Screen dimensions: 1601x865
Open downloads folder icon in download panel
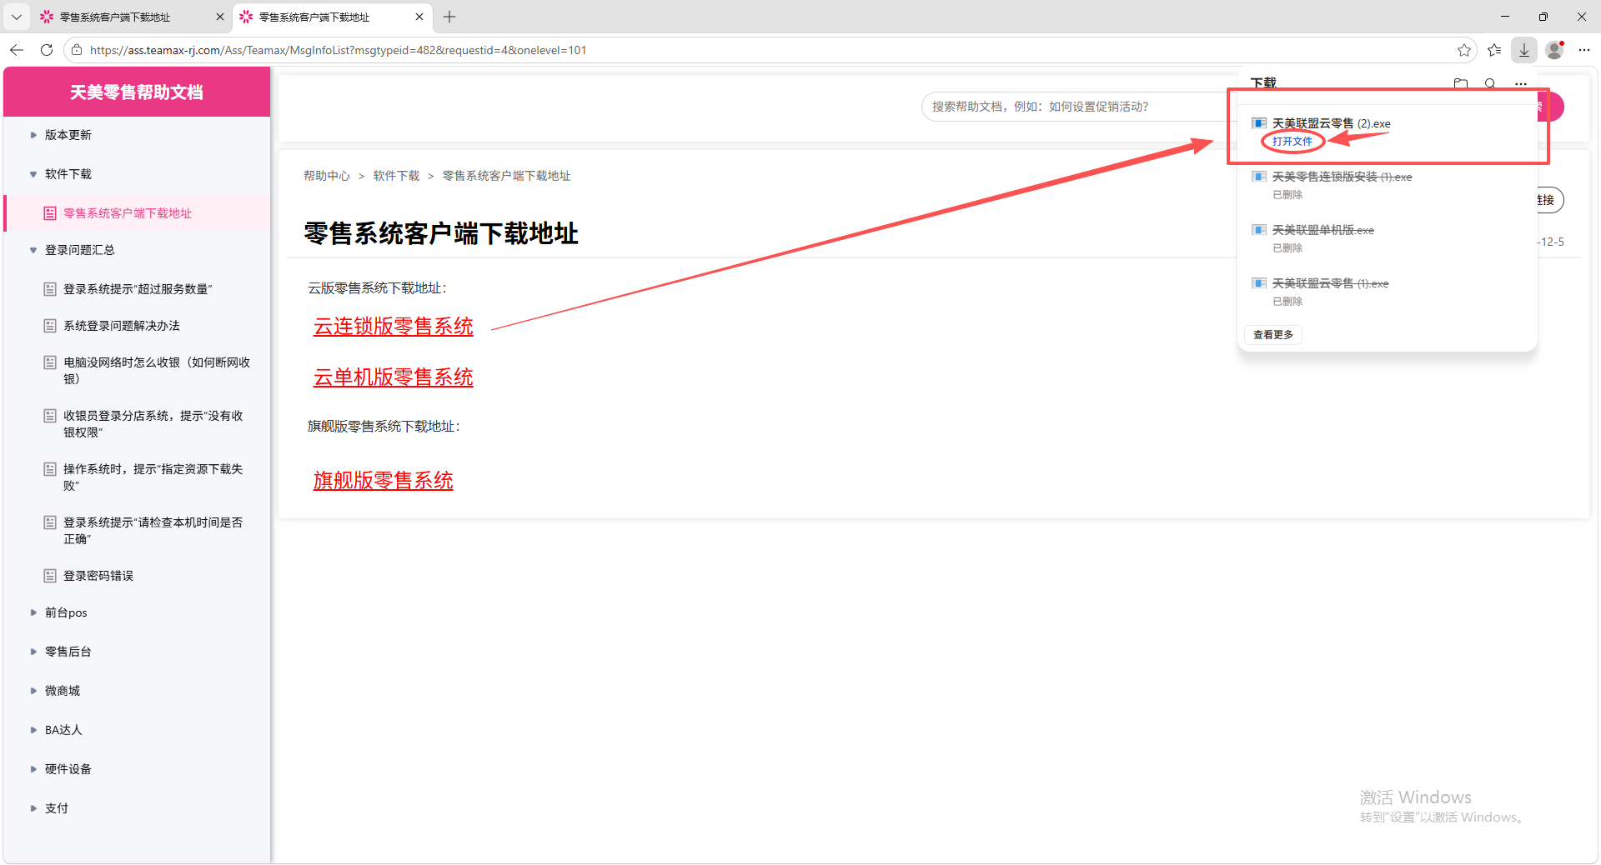pyautogui.click(x=1461, y=83)
